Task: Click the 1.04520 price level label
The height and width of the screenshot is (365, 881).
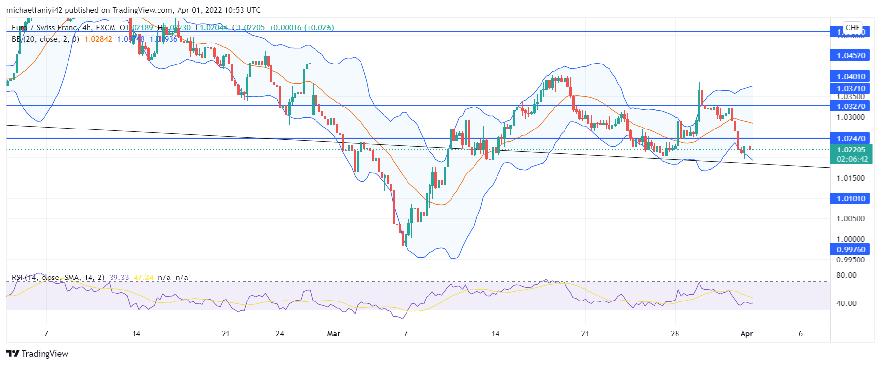Action: click(851, 55)
